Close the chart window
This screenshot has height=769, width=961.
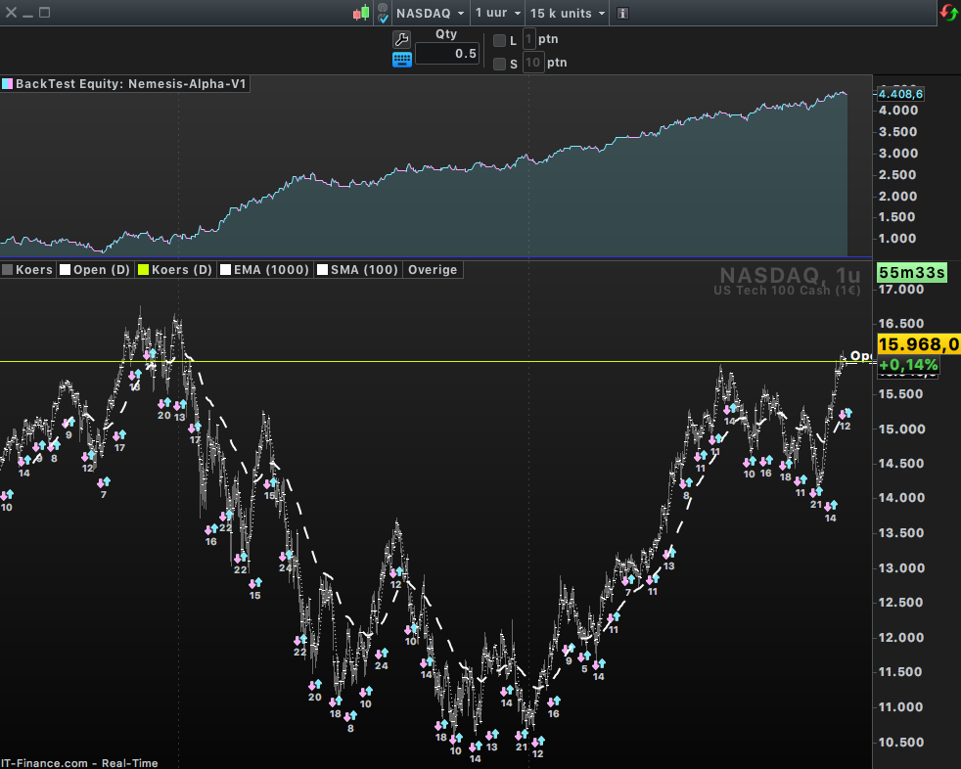(x=11, y=13)
